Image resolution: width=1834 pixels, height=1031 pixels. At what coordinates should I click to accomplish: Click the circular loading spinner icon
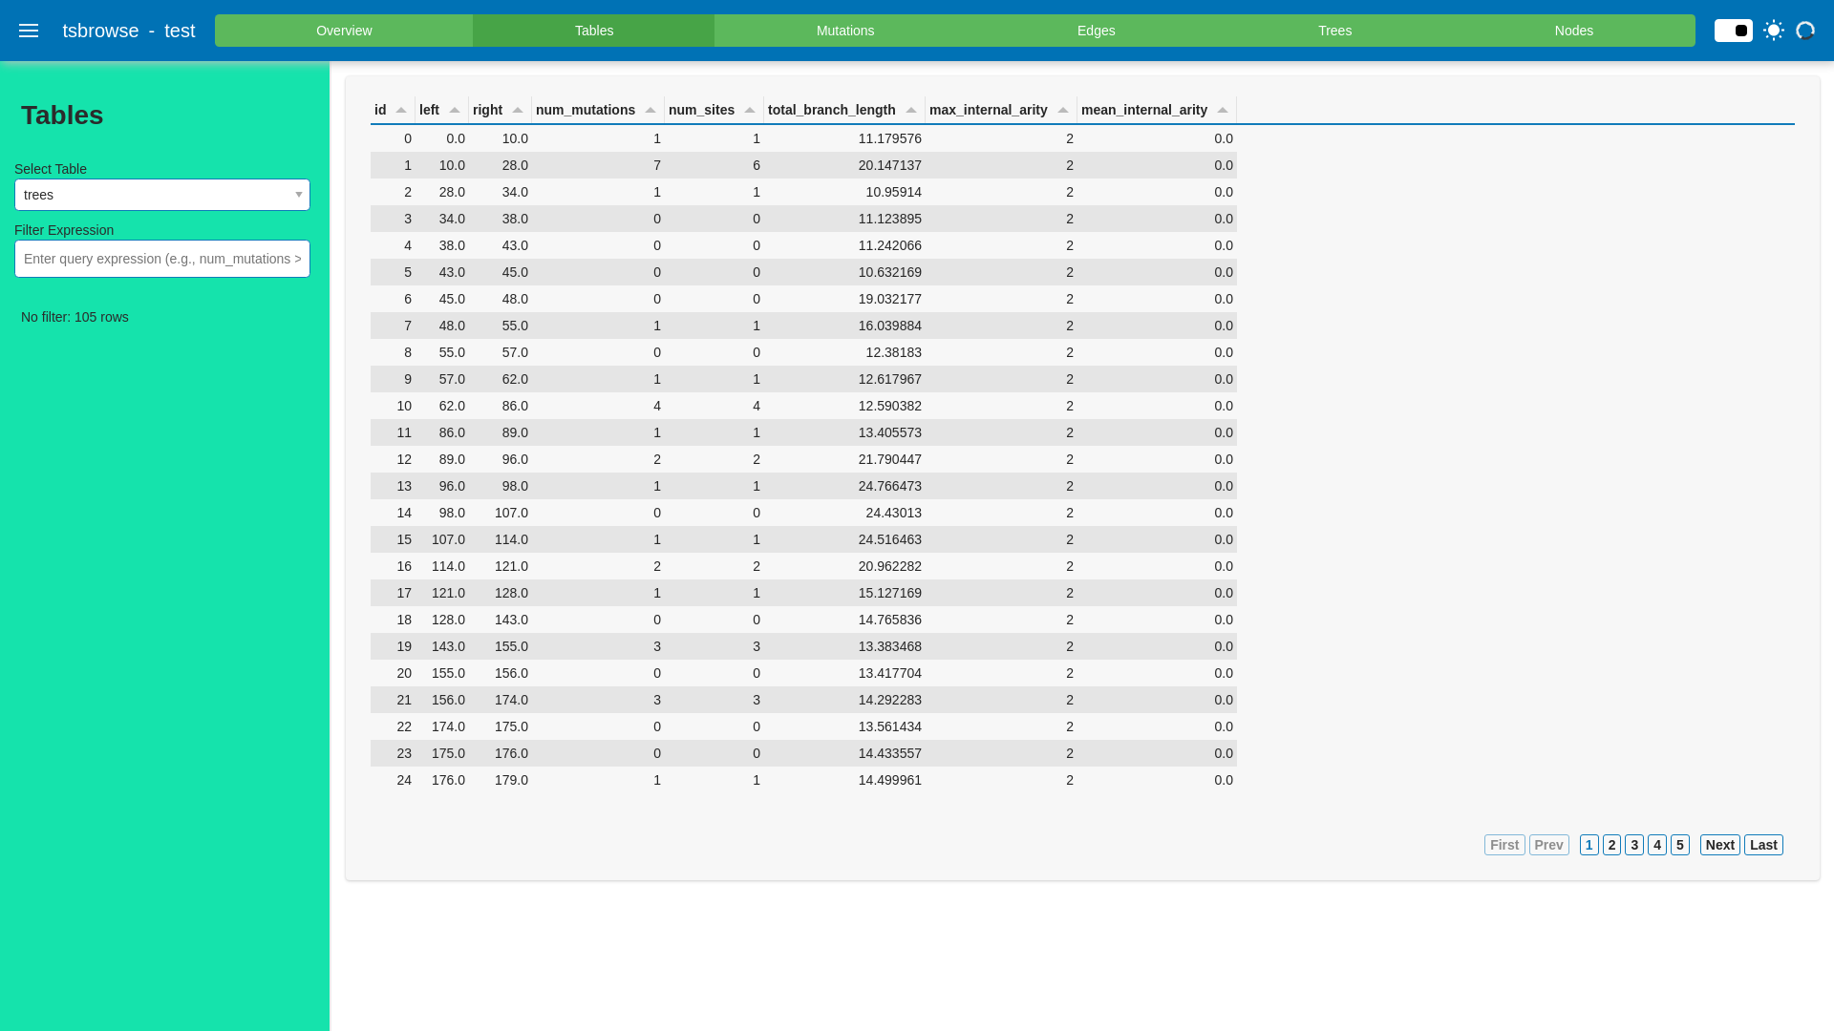tap(1804, 31)
